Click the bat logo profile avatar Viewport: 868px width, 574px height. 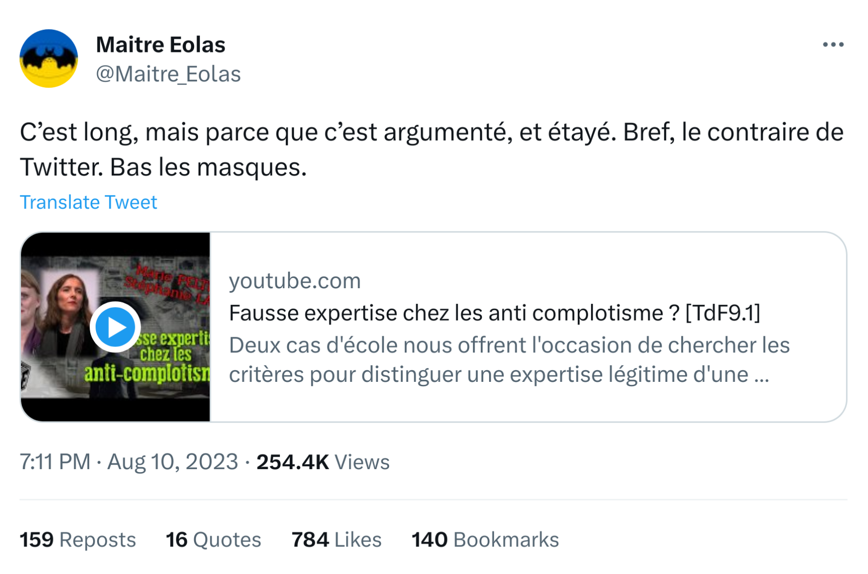pos(49,58)
